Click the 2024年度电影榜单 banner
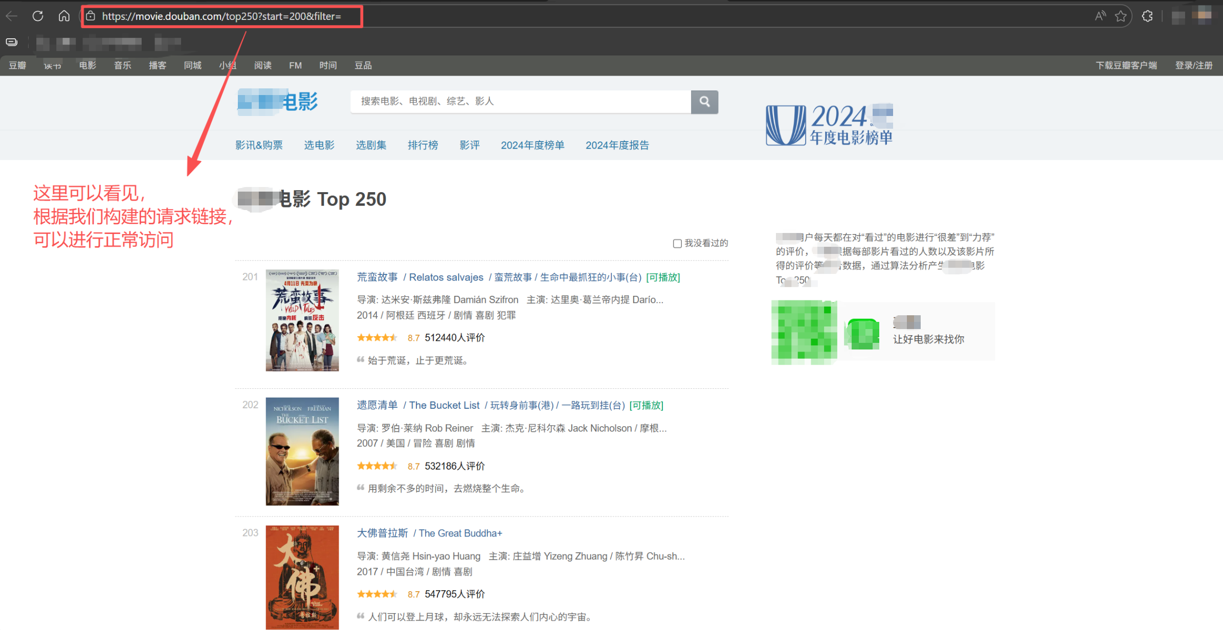Image resolution: width=1223 pixels, height=630 pixels. [x=829, y=125]
